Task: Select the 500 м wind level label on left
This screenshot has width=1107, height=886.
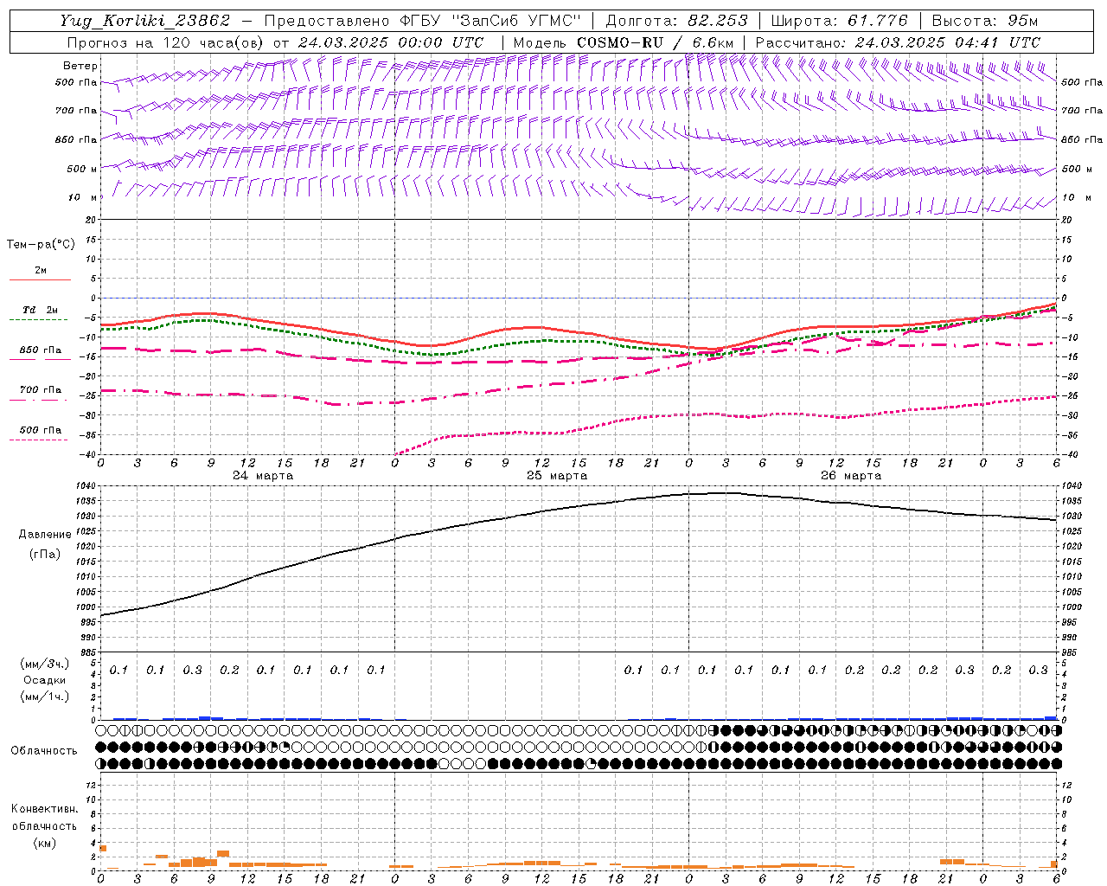Action: (x=82, y=169)
